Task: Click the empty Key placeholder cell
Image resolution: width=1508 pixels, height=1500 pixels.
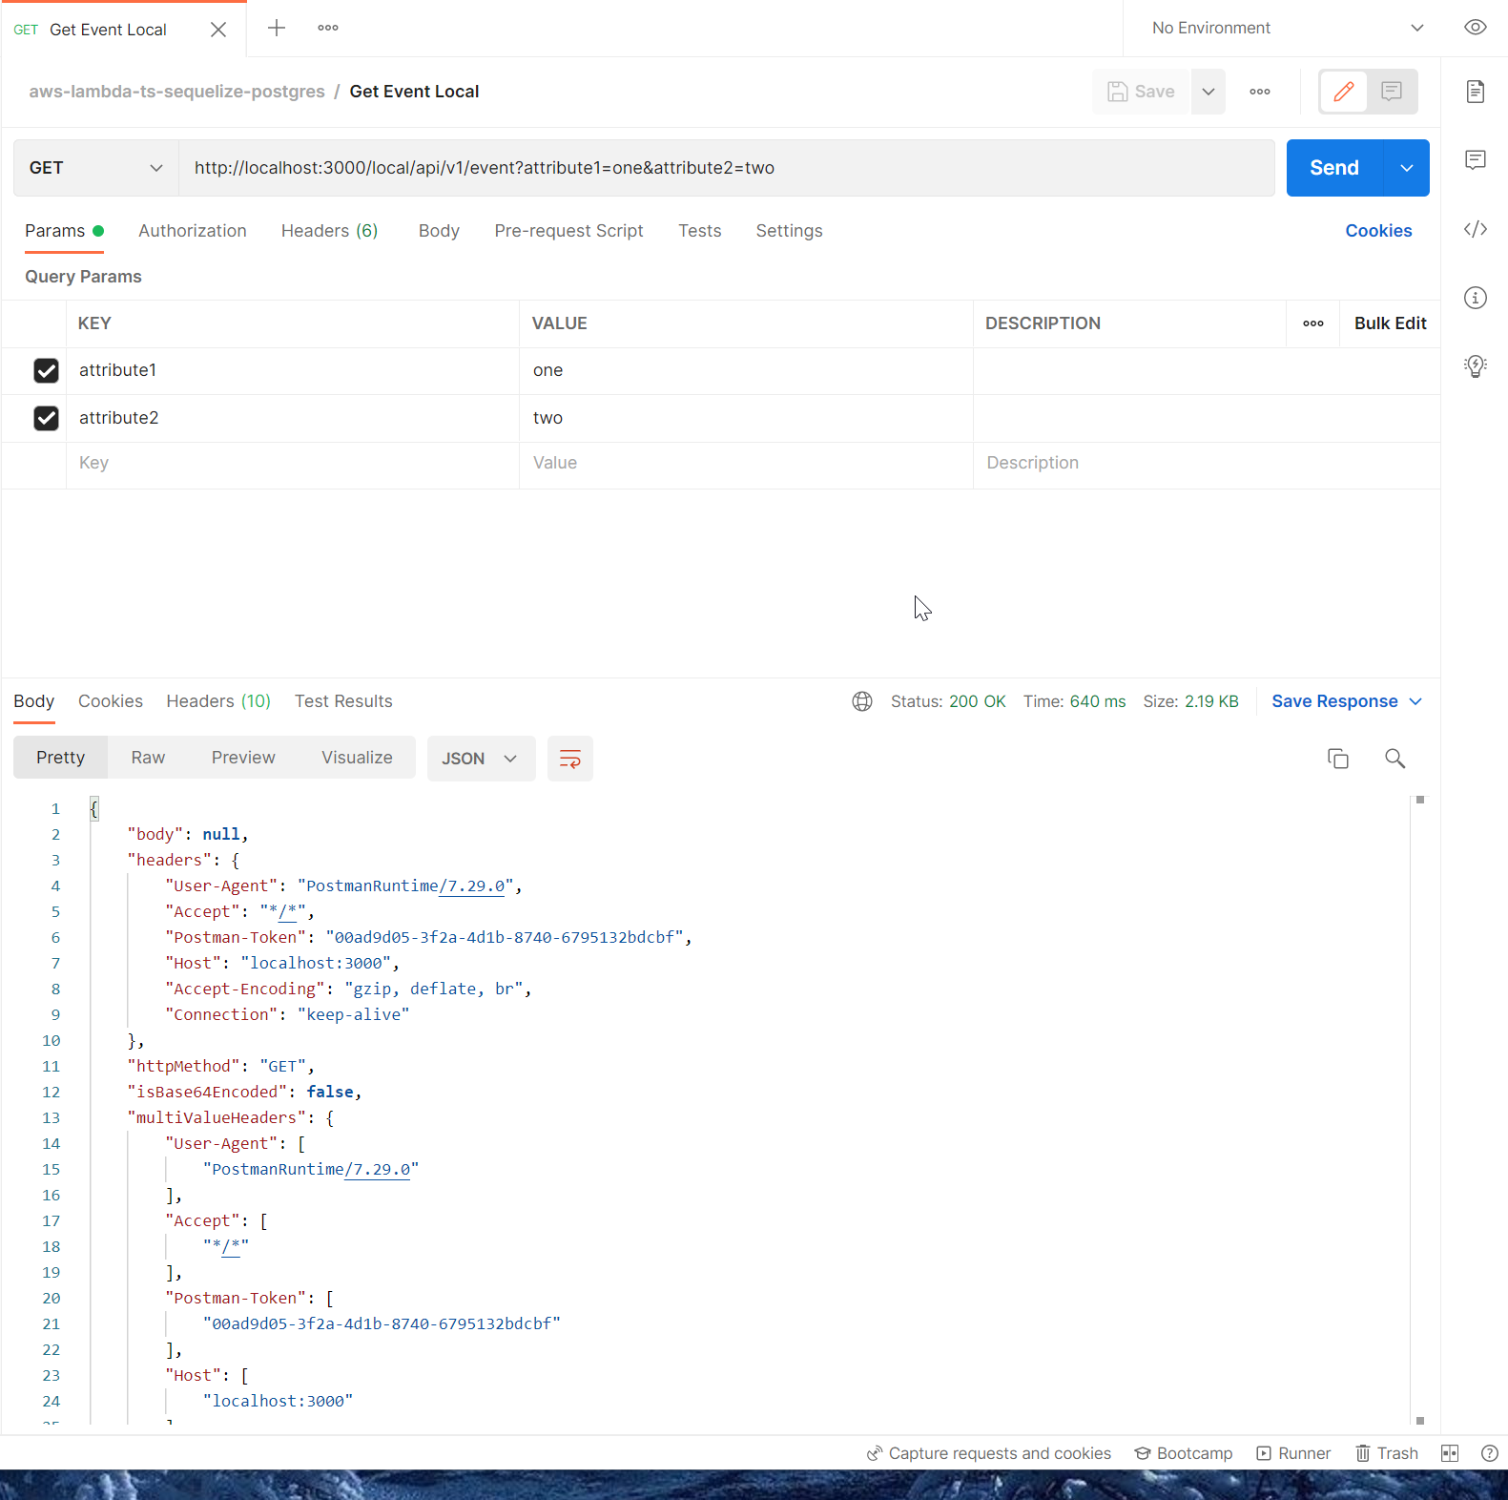Action: [x=293, y=464]
